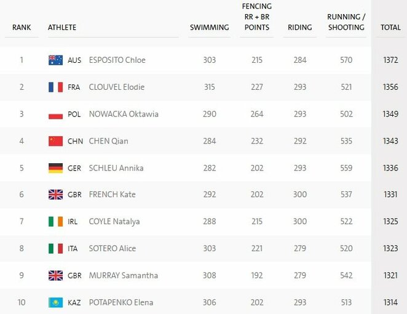Viewport: 407px width, 314px height.
Task: Open athlete MURRAY Samantha's name
Action: tap(124, 276)
